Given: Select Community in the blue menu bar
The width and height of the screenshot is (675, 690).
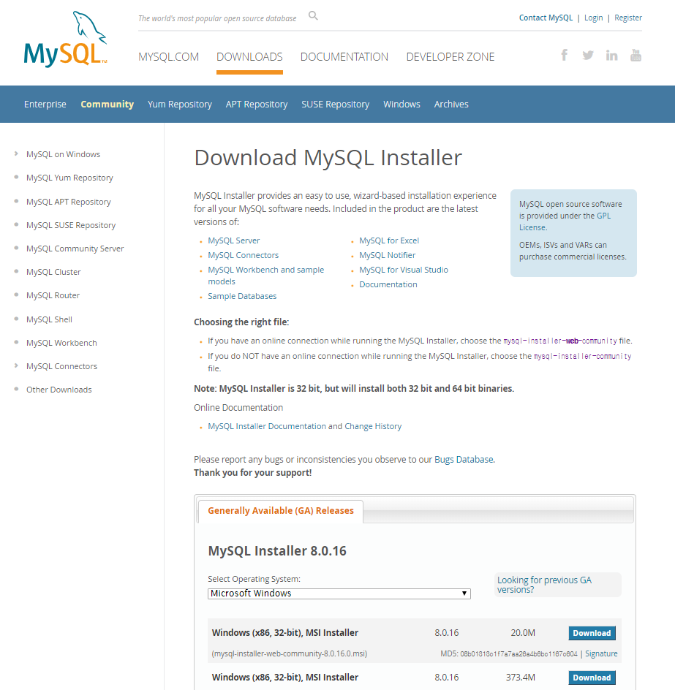Looking at the screenshot, I should (107, 105).
